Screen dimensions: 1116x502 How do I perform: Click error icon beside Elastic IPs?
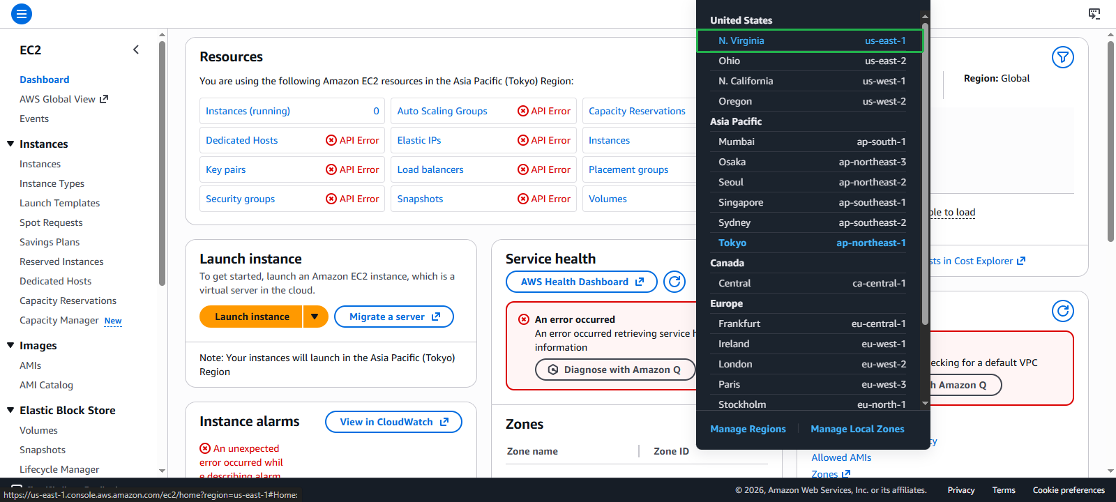point(523,140)
